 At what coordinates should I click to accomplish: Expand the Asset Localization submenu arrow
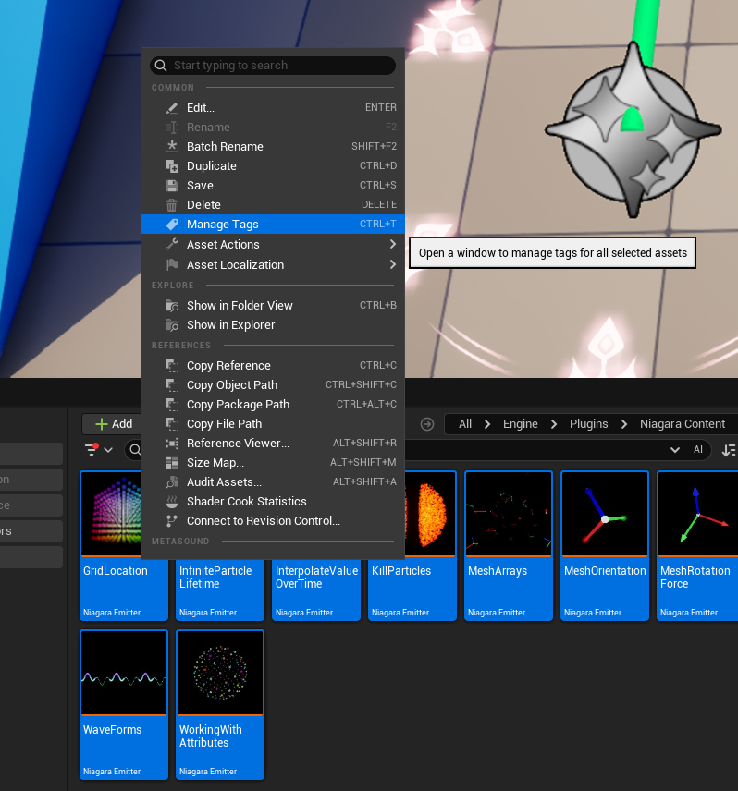(393, 264)
